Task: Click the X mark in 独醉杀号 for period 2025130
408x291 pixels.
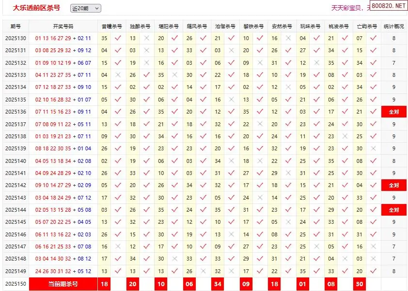Action: pos(147,38)
